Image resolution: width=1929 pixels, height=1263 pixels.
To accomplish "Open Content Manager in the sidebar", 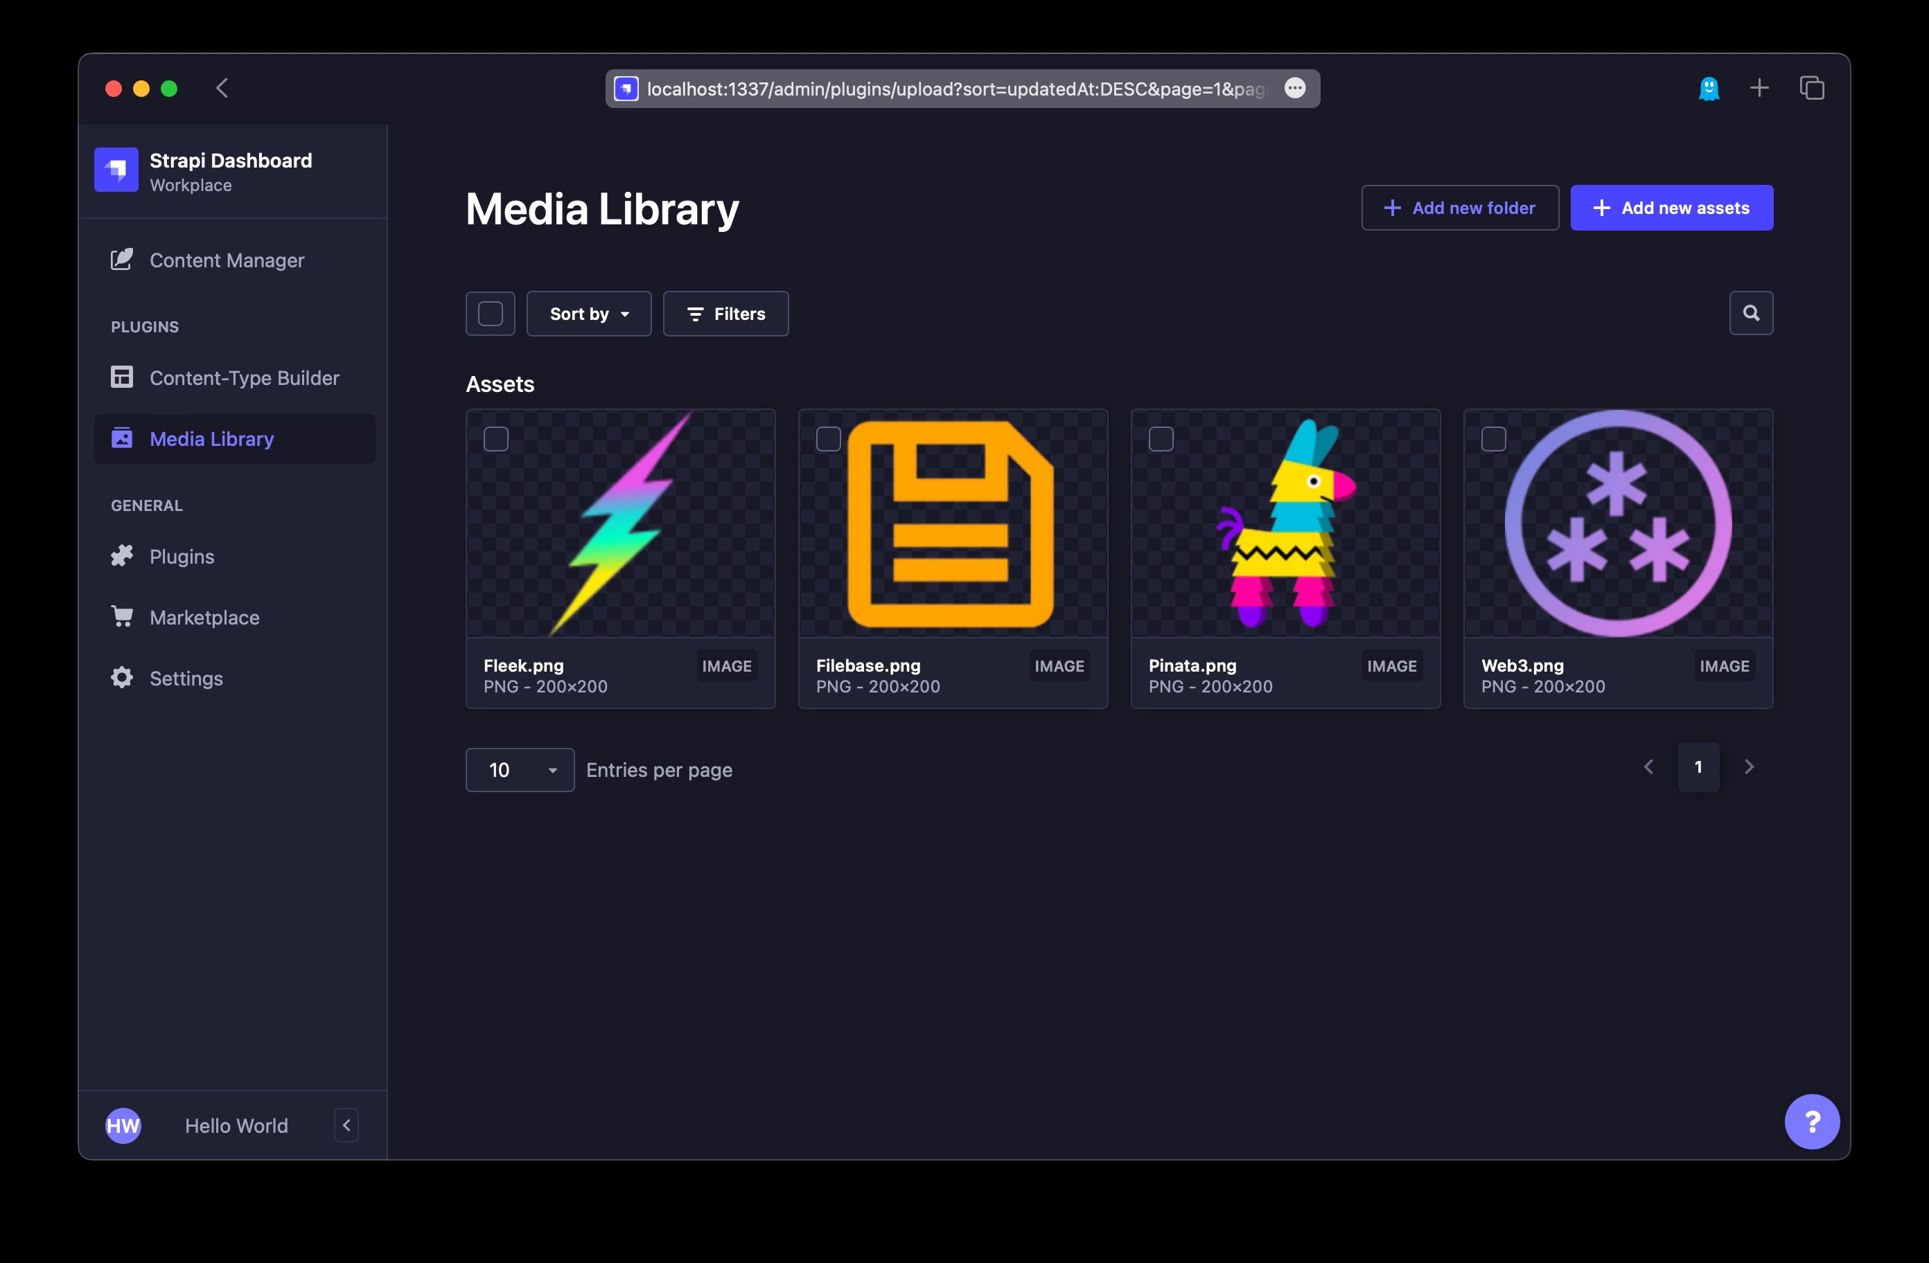I will 234,260.
